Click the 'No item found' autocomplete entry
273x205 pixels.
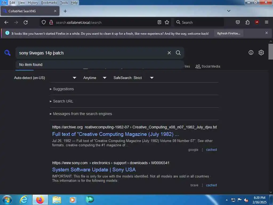click(x=100, y=65)
